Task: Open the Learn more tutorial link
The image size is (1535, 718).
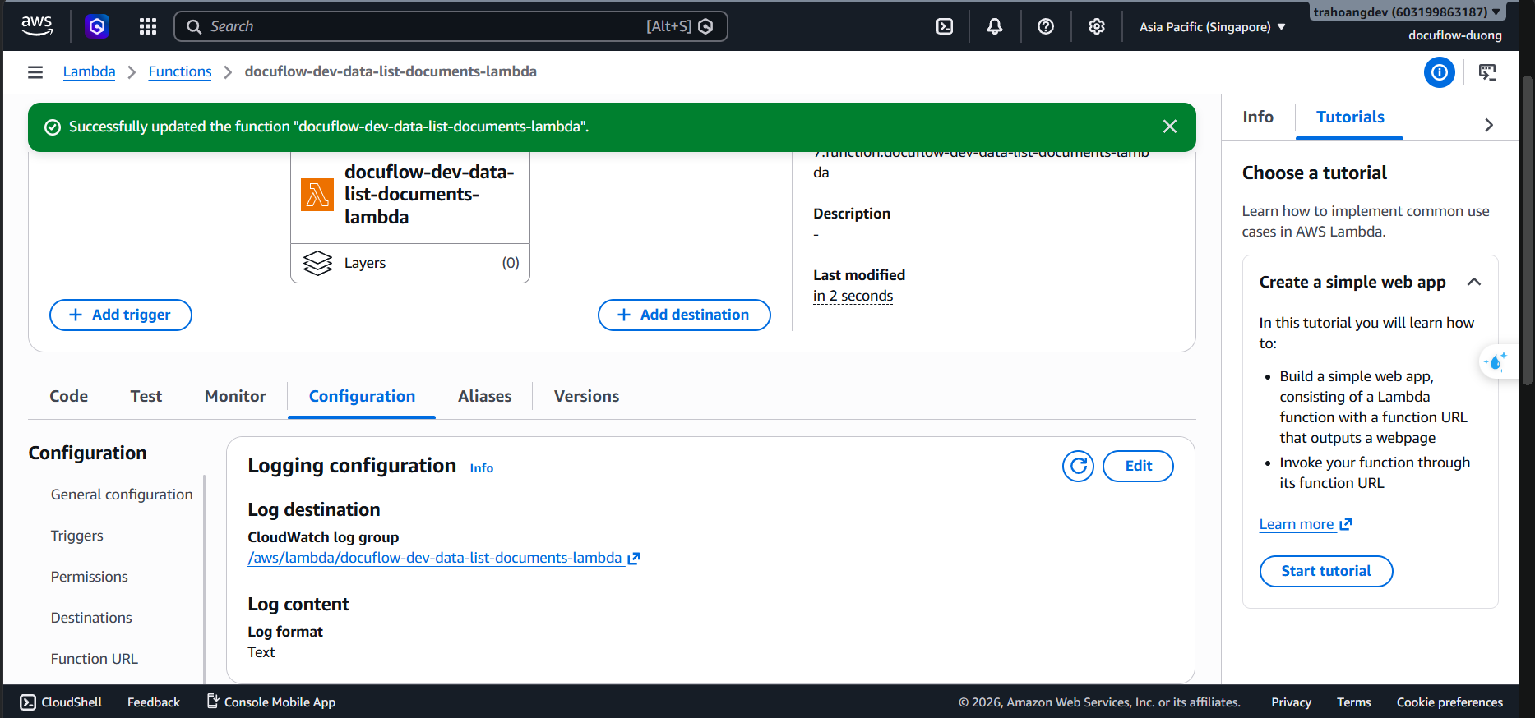Action: [1297, 524]
